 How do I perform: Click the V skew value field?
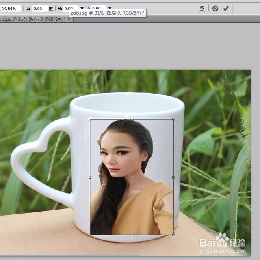click(x=98, y=8)
